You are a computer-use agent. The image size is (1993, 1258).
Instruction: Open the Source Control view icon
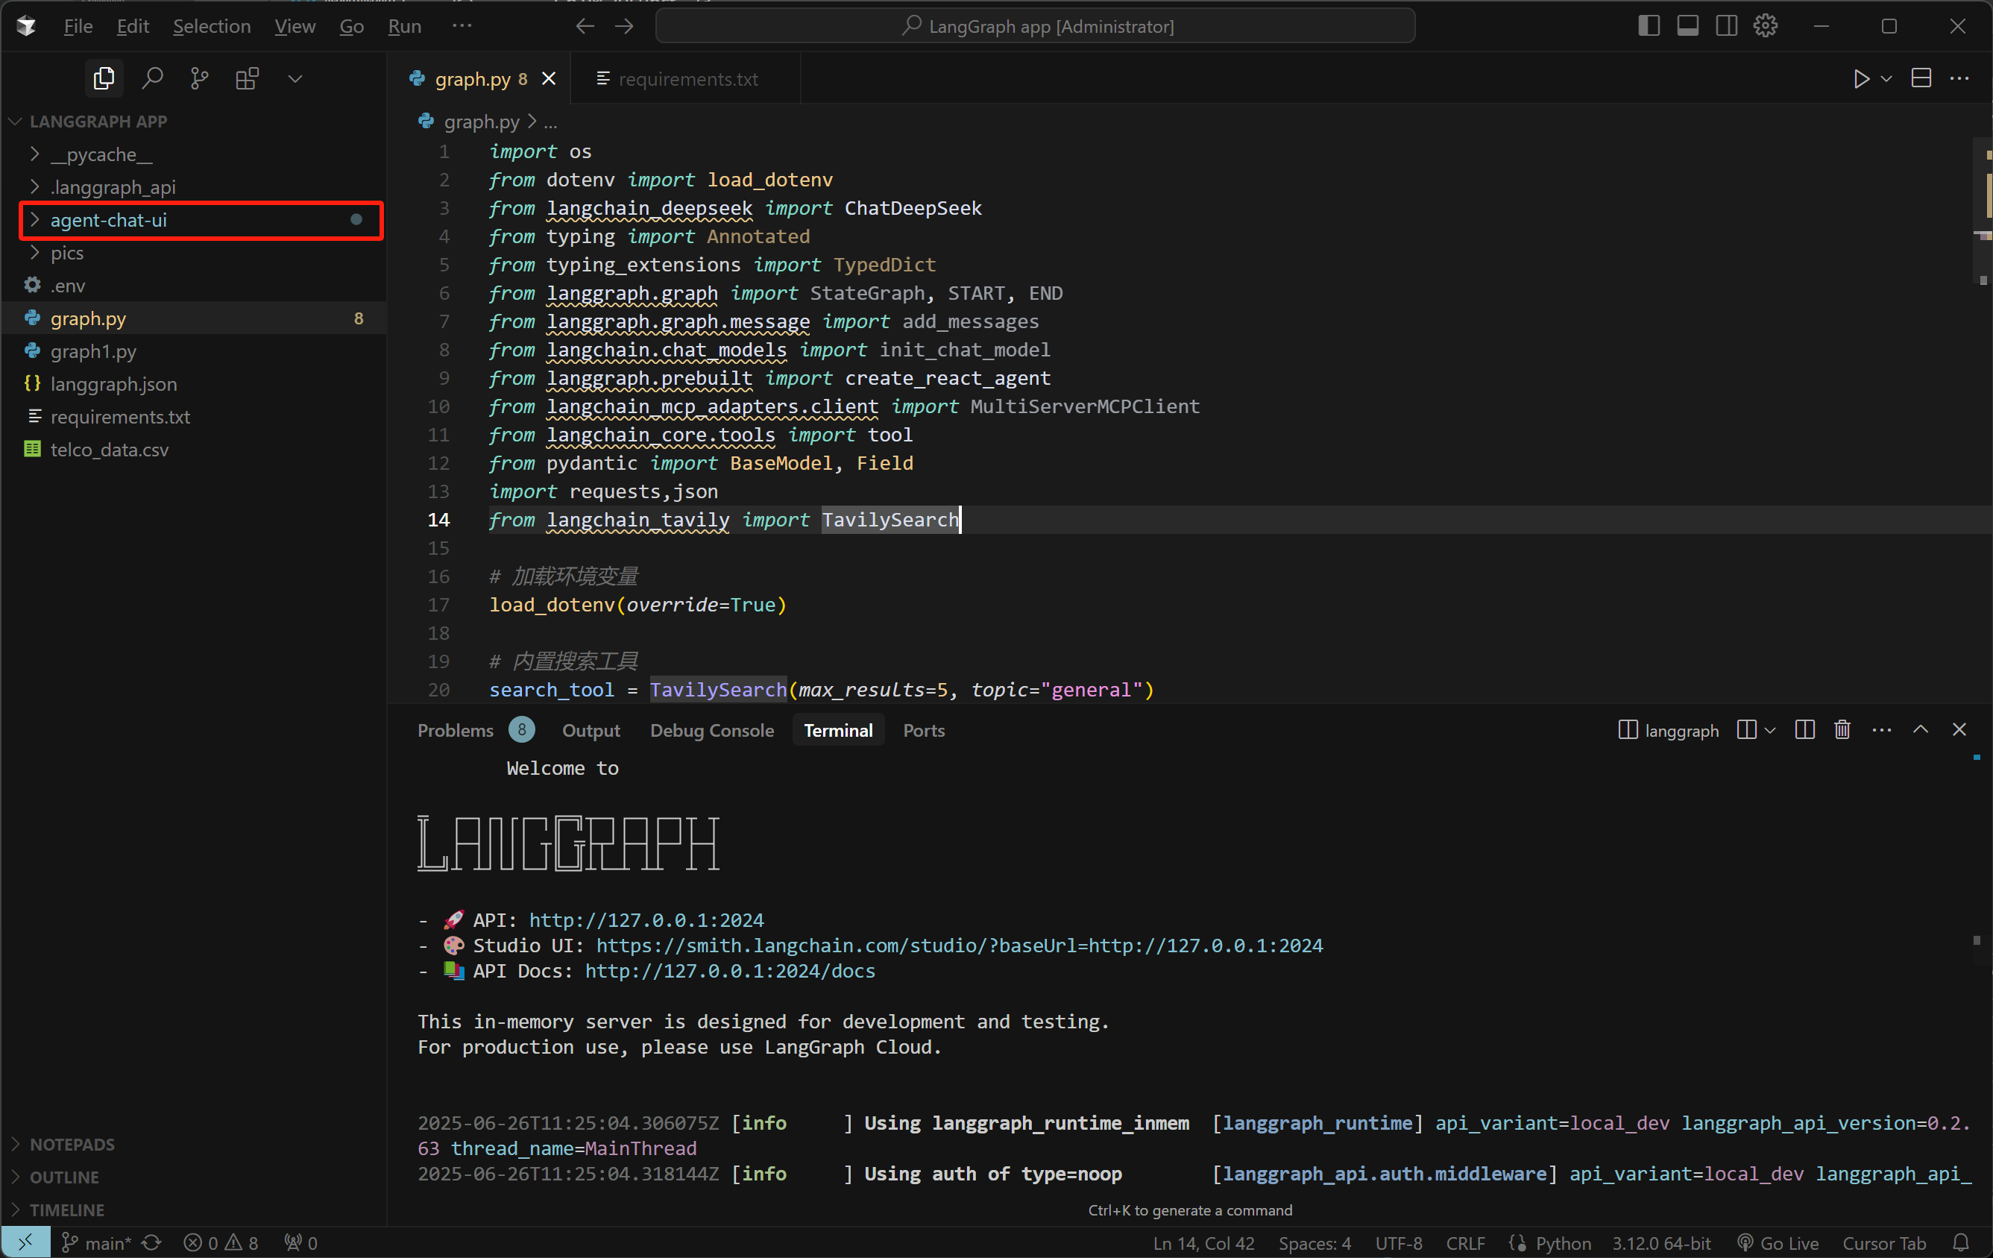pyautogui.click(x=198, y=78)
